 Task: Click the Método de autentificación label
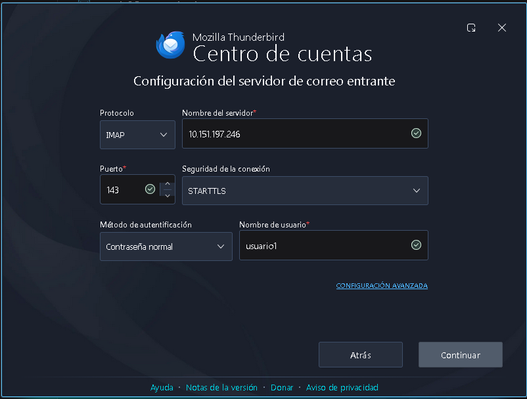145,225
